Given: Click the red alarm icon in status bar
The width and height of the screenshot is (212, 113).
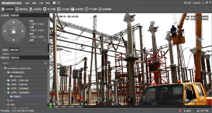Looking at the screenshot, I should [180, 111].
